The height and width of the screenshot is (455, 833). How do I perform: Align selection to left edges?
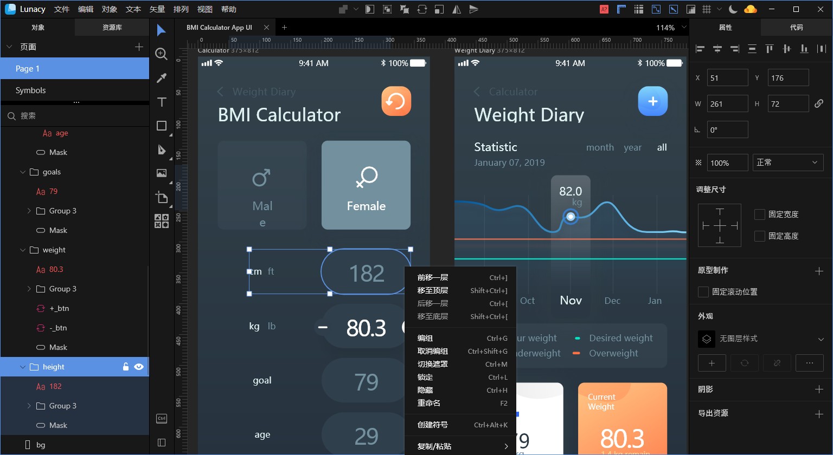pos(700,49)
